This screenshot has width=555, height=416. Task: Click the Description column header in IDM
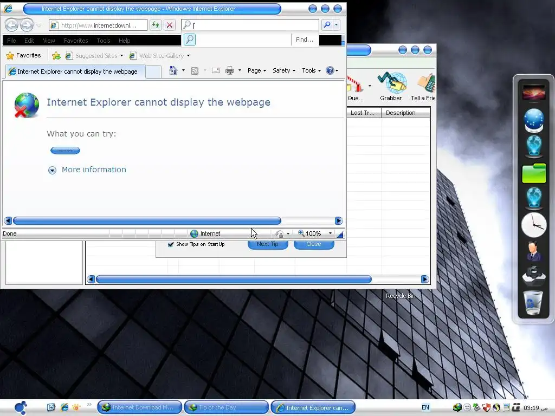tap(405, 113)
